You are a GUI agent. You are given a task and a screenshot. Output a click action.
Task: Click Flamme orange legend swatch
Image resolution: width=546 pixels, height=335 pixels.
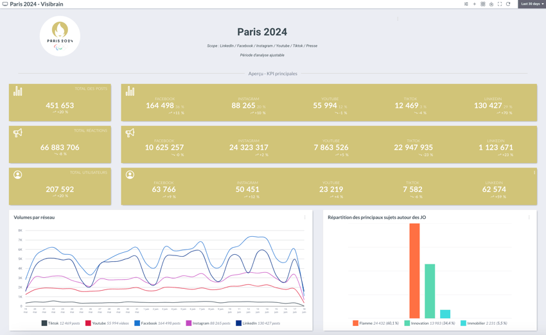355,323
